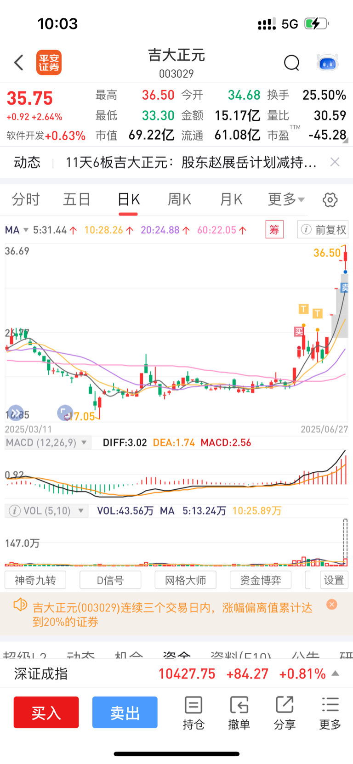
Task: Open the 连续三个交易日内 deviation alert text
Action: [172, 615]
